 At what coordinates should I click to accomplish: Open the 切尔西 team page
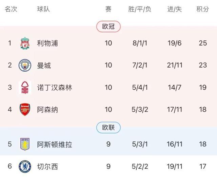tap(47, 166)
